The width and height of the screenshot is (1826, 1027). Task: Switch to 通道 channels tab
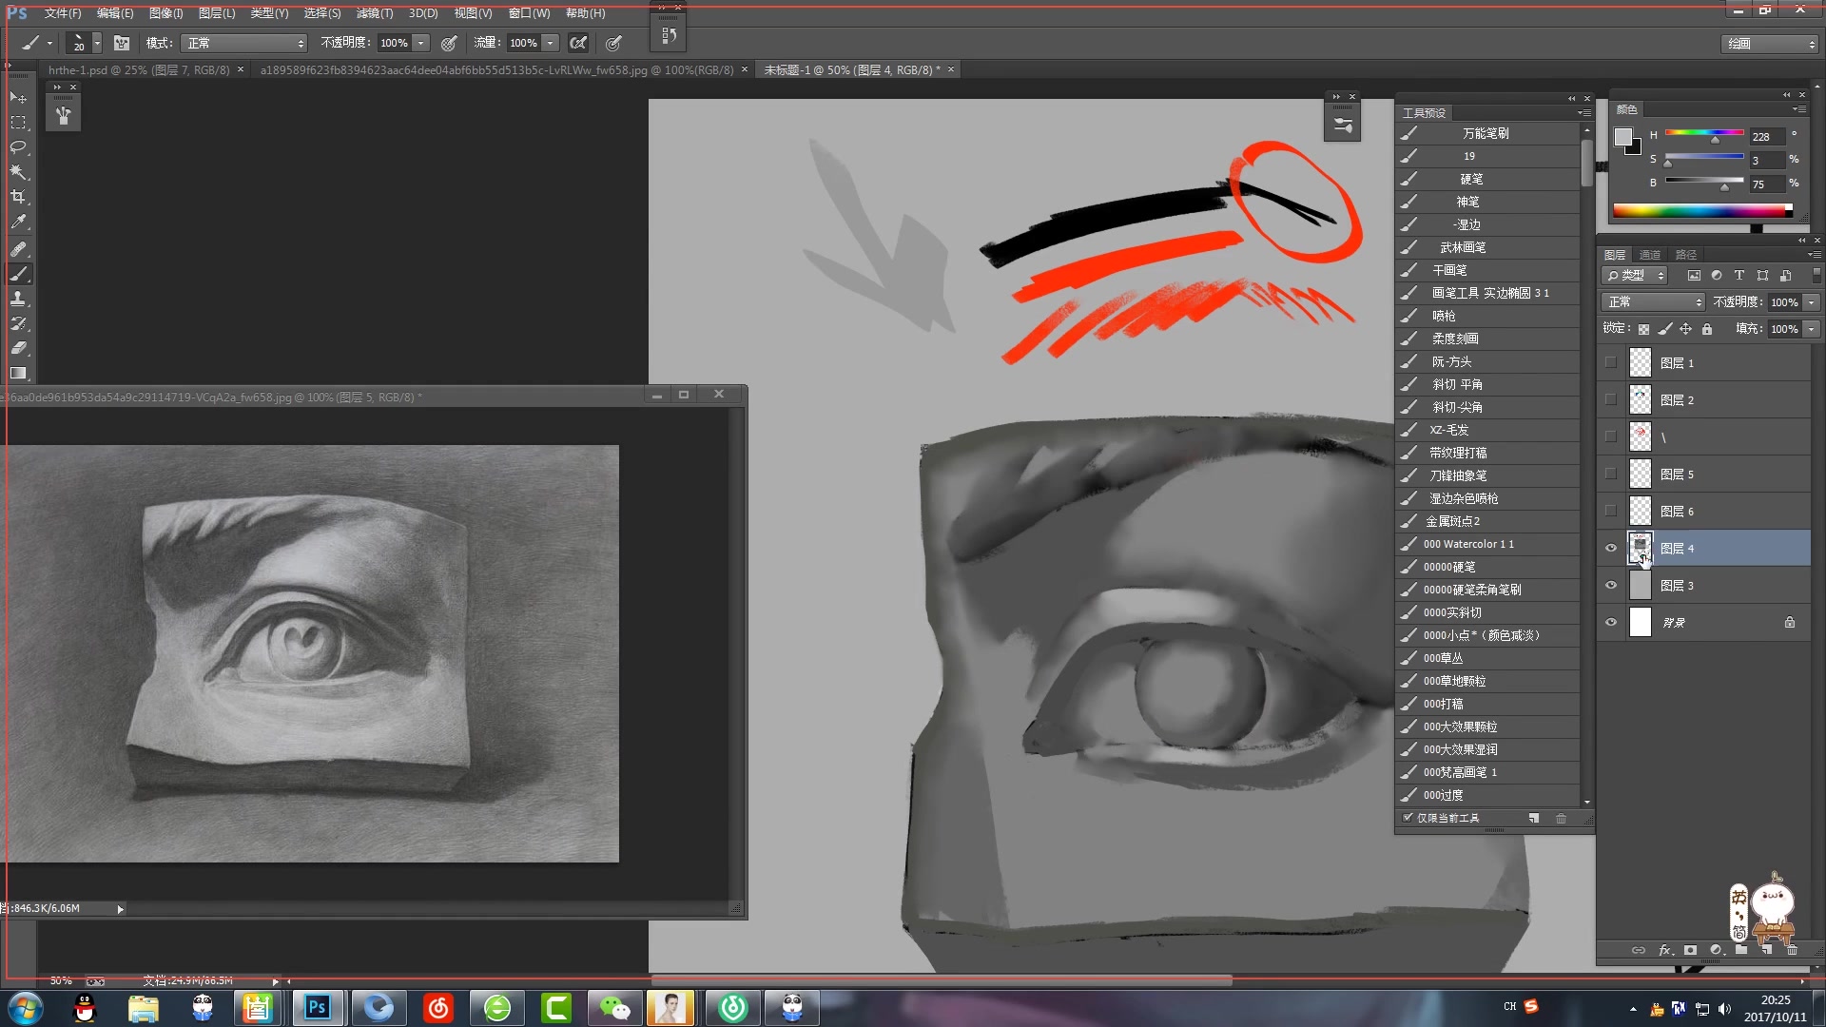(x=1650, y=255)
